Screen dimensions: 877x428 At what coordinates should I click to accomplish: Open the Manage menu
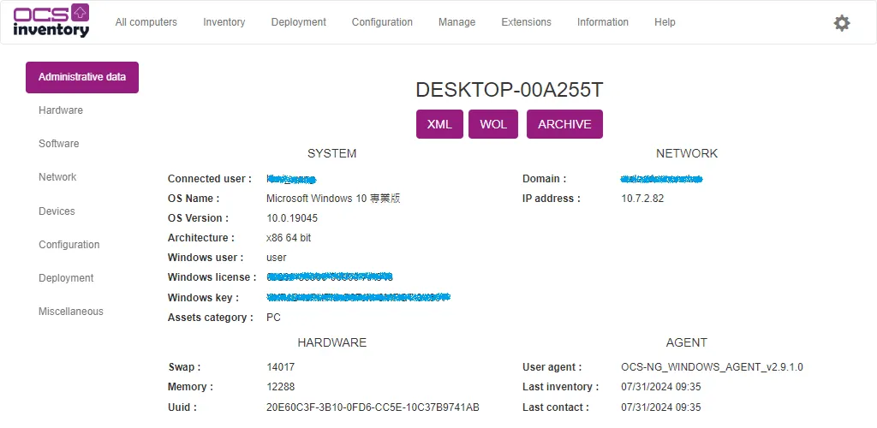click(457, 22)
